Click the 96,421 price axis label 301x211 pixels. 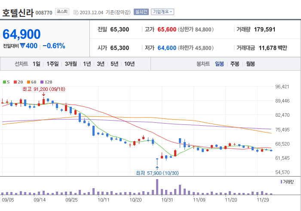click(282, 87)
